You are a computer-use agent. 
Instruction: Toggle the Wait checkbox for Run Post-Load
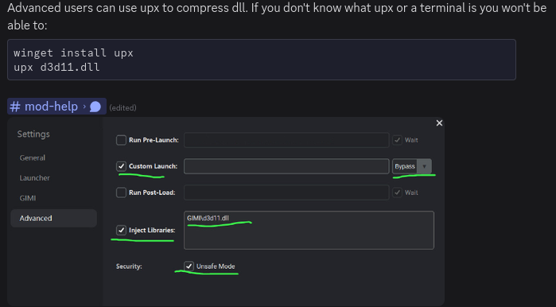click(397, 192)
